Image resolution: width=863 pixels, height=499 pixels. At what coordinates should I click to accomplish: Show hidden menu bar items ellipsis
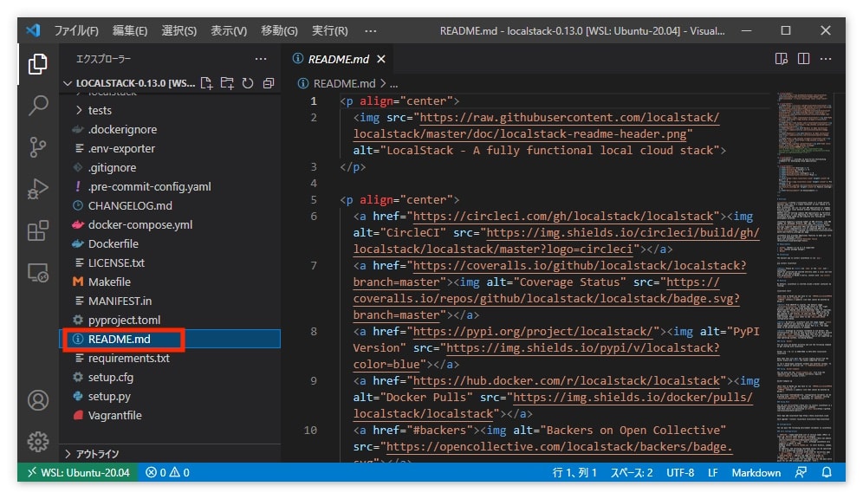[370, 31]
